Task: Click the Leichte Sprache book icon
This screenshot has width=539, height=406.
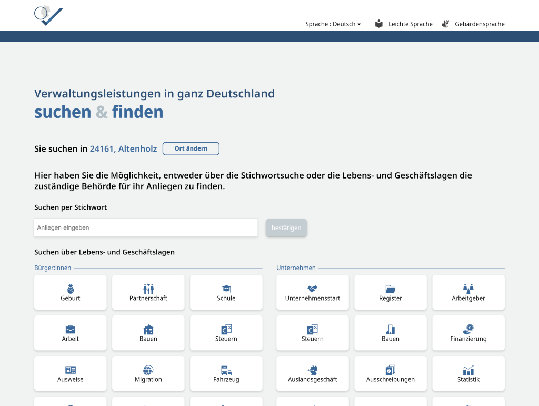Action: click(379, 24)
